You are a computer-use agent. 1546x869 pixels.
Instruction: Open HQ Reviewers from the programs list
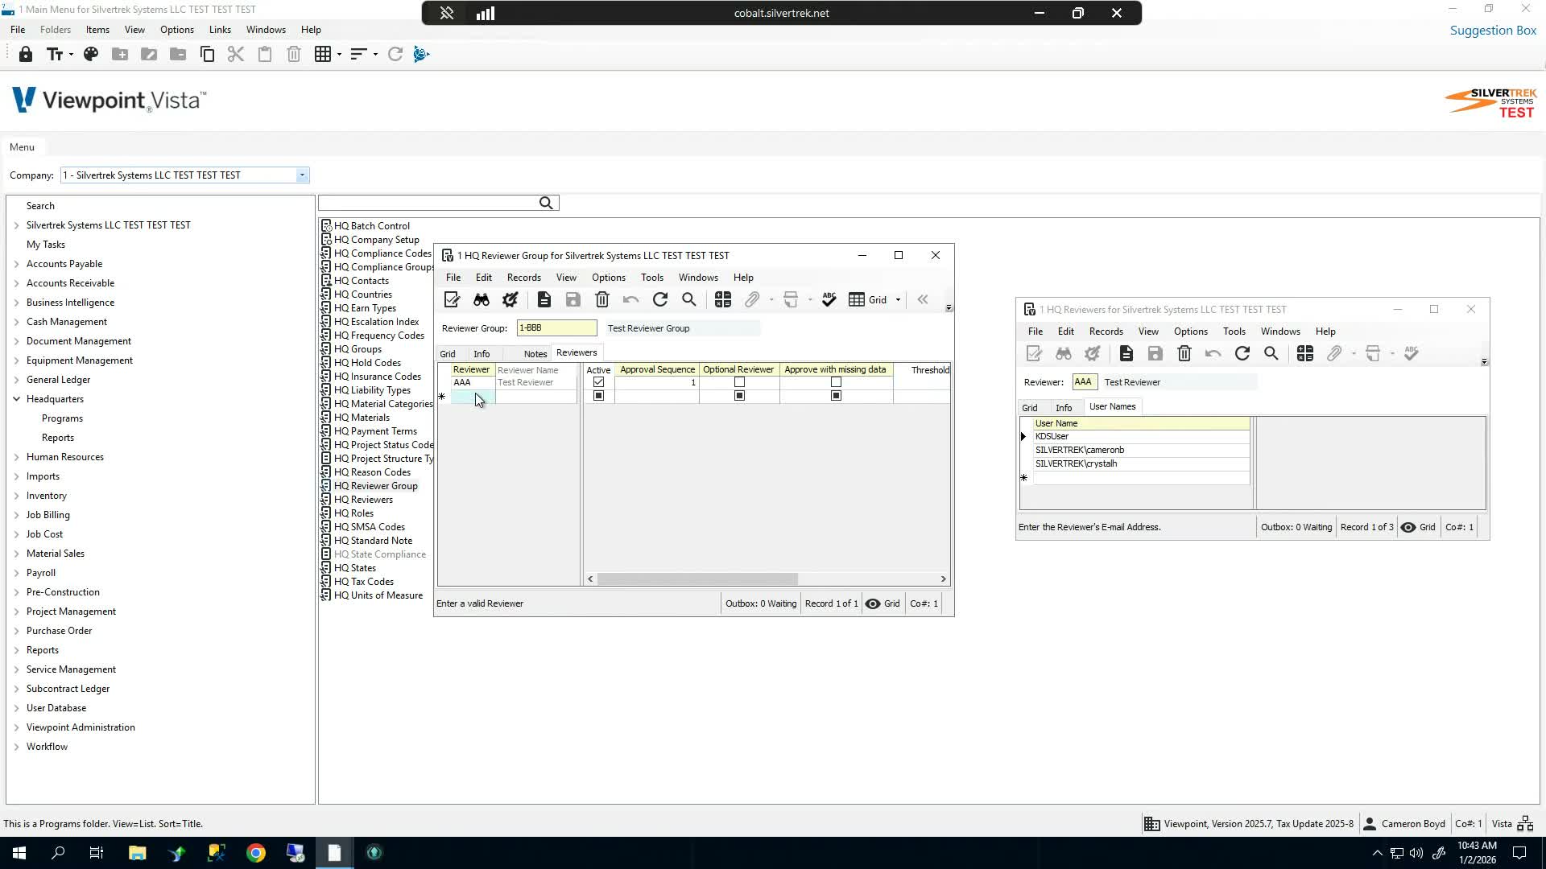363,500
